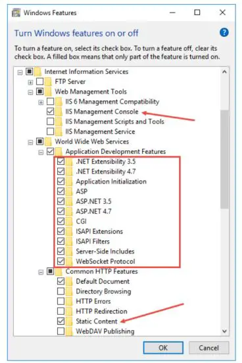
Task: Check IIS 6 Management Compatibility
Action: [50, 102]
